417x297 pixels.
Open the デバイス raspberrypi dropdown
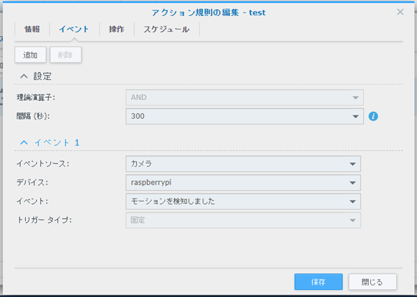pos(243,182)
